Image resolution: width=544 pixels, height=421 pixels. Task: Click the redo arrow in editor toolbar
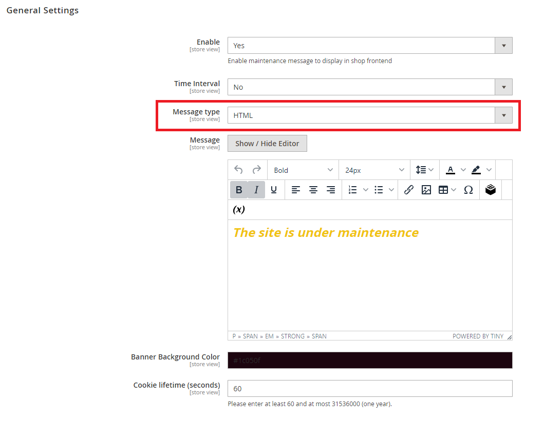256,170
